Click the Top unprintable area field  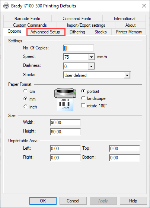click(x=124, y=149)
